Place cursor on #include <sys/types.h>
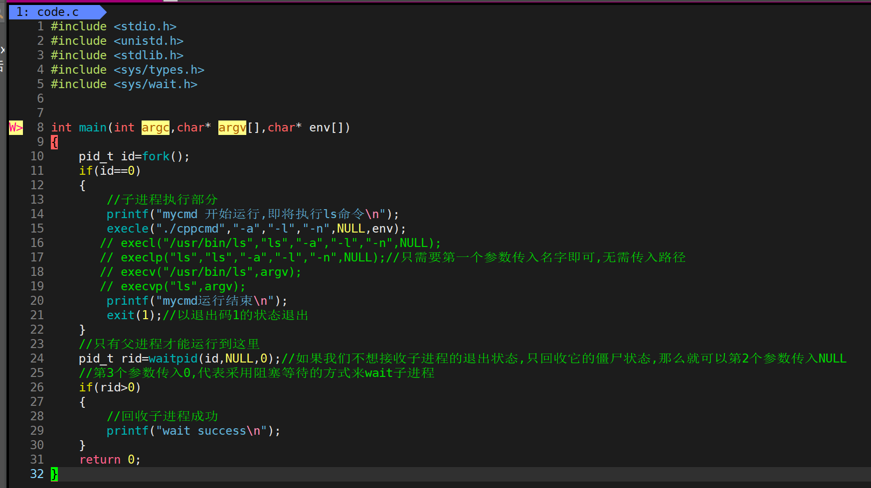The height and width of the screenshot is (488, 871). pyautogui.click(x=128, y=70)
